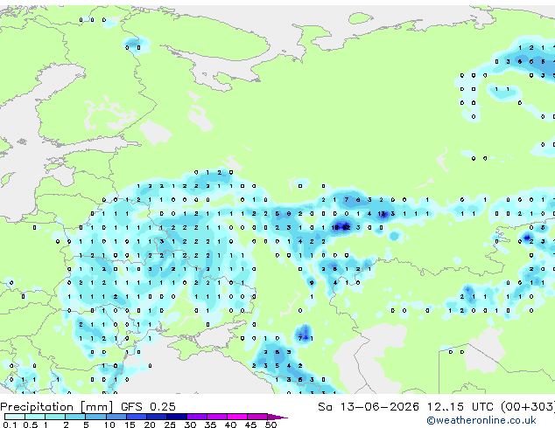The height and width of the screenshot is (428, 555).
Task: Click the 45–50 mm legend color box
Action: click(257, 417)
